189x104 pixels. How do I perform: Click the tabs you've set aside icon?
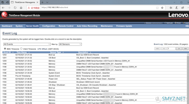tap(3, 2)
